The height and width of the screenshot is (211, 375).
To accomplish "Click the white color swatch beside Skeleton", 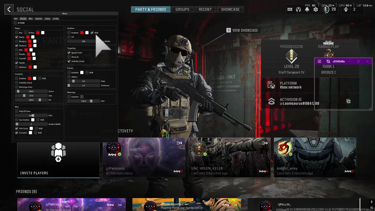I will point(35,67).
